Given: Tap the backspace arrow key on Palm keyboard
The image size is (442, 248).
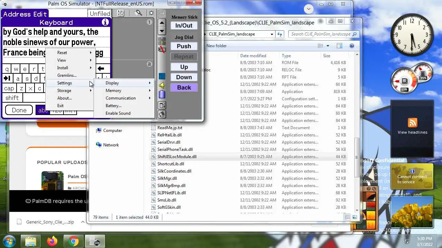Looking at the screenshot, I should click(x=101, y=69).
